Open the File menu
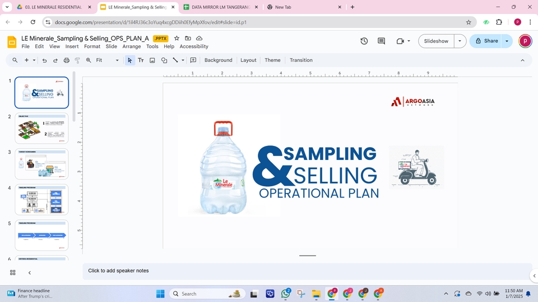 click(25, 46)
